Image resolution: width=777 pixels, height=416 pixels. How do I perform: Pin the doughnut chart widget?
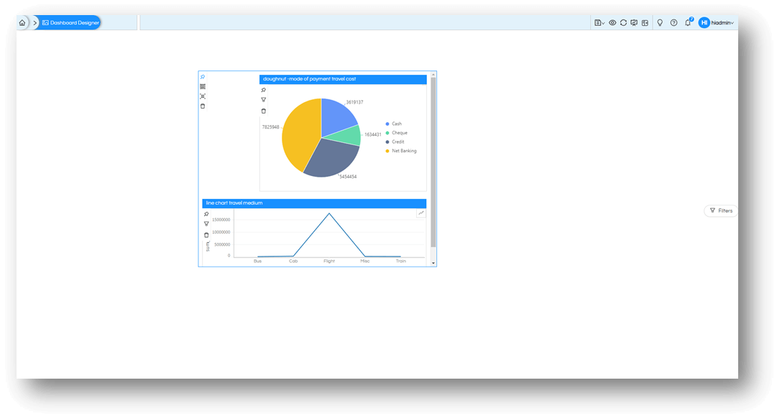point(264,90)
